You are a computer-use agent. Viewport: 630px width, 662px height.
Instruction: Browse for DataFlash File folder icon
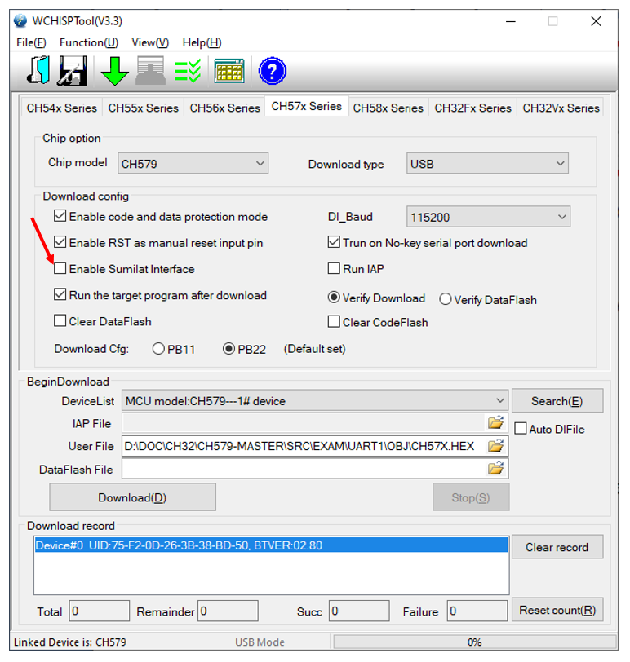[495, 468]
